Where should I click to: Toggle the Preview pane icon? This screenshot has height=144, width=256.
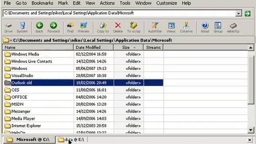84,26
